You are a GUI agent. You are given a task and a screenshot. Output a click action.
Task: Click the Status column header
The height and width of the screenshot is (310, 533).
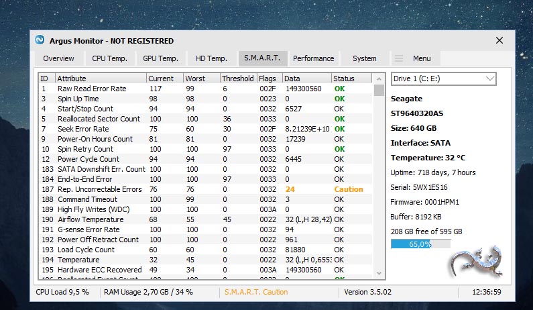tap(352, 79)
